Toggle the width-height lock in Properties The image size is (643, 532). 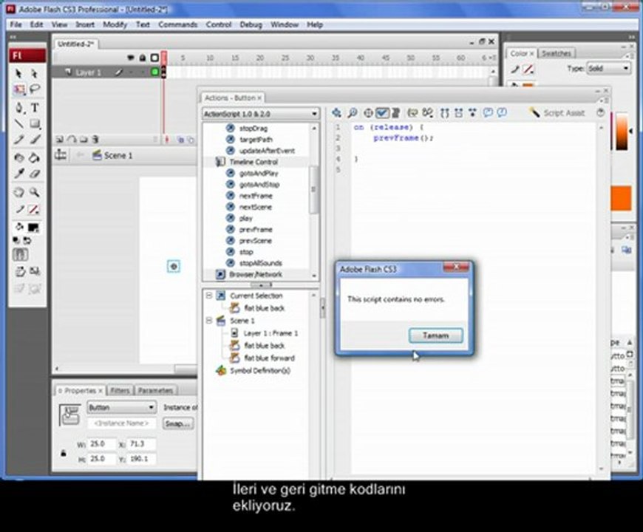[64, 453]
